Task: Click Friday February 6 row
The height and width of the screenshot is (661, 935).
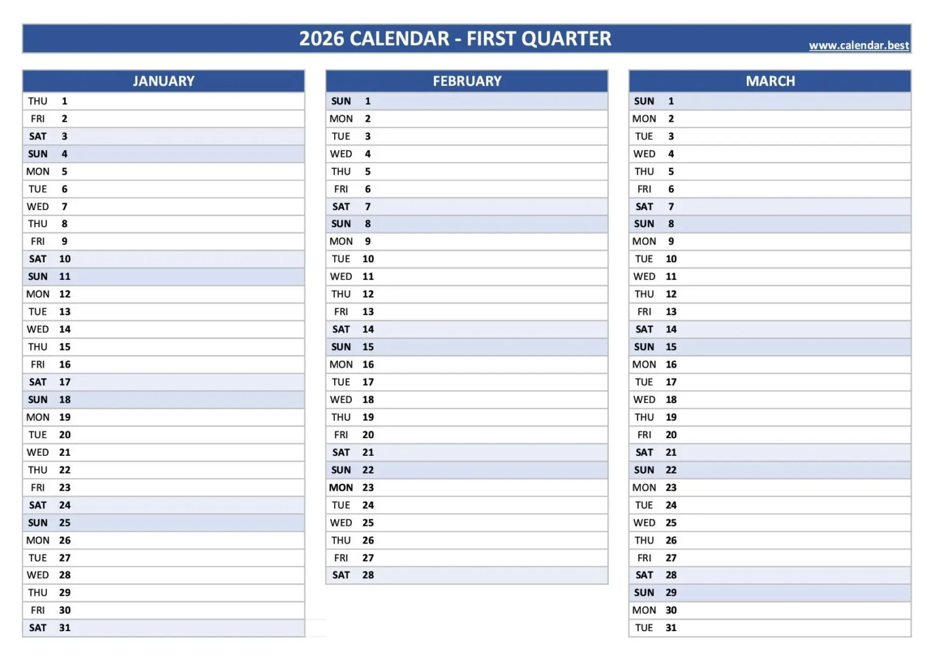Action: click(x=467, y=189)
